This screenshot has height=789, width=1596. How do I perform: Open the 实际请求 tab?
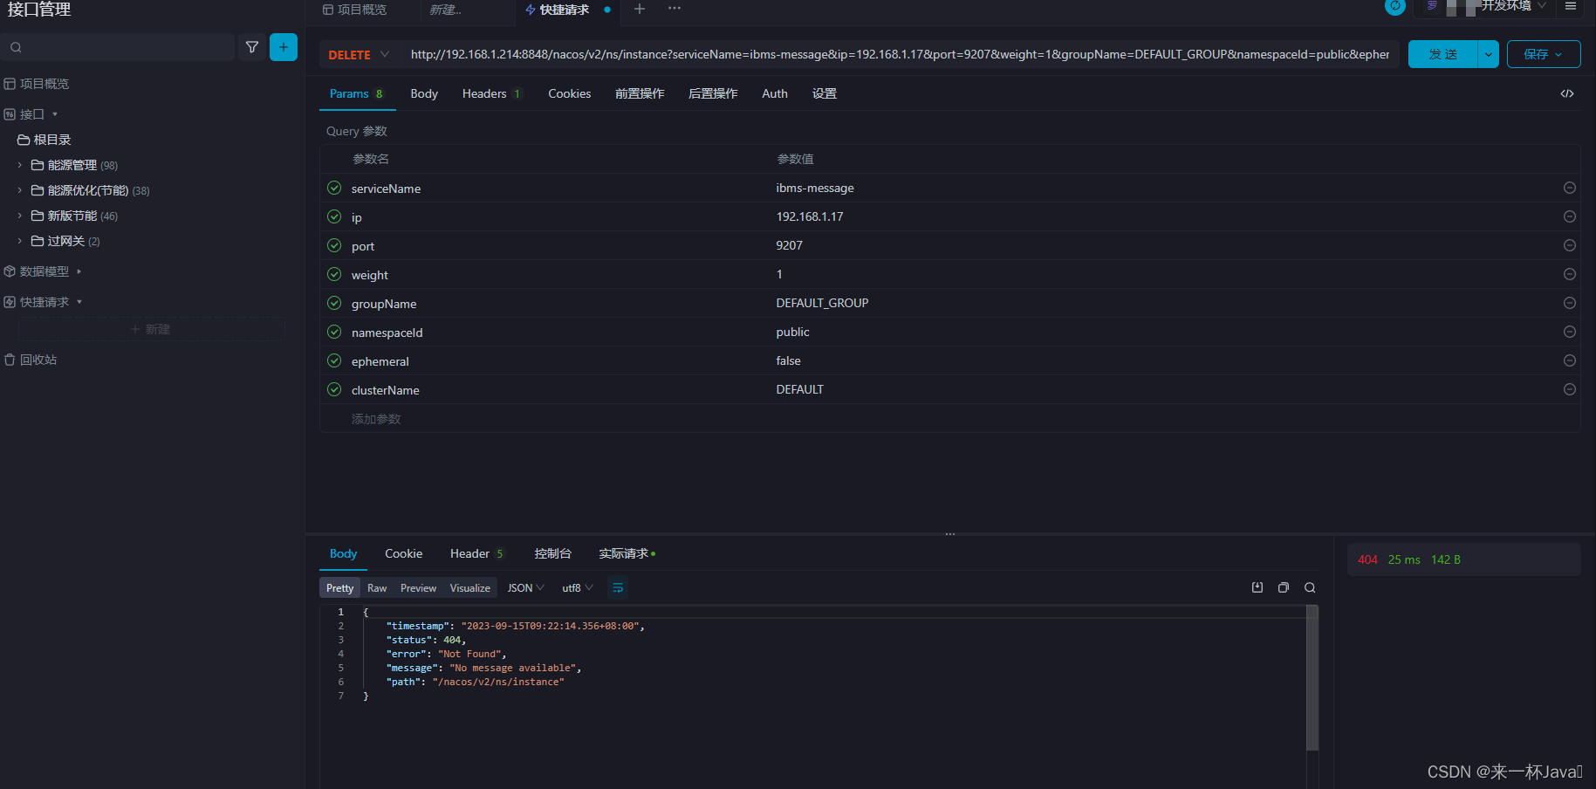coord(627,553)
